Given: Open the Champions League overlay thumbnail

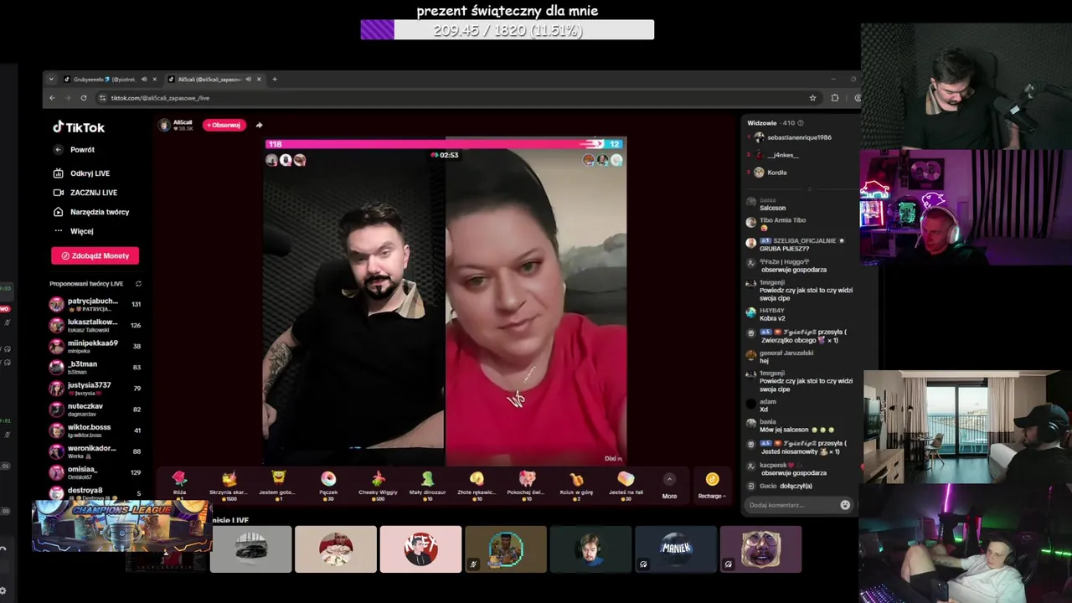Looking at the screenshot, I should [x=121, y=527].
